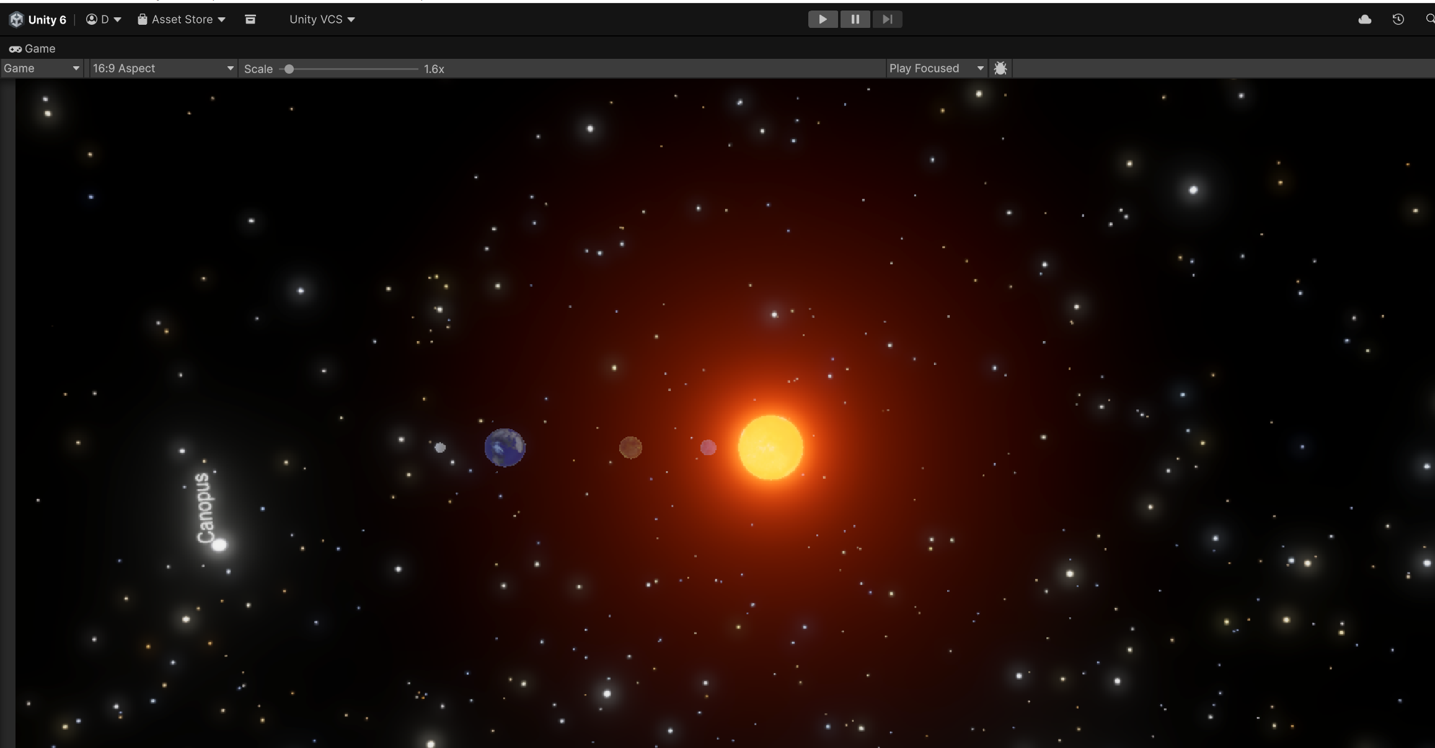
Task: Open the Game display mode dropdown
Action: [42, 68]
